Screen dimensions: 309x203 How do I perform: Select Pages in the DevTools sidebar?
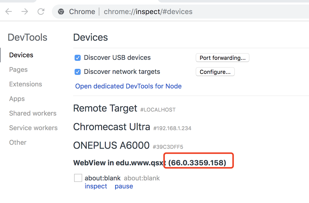click(18, 70)
